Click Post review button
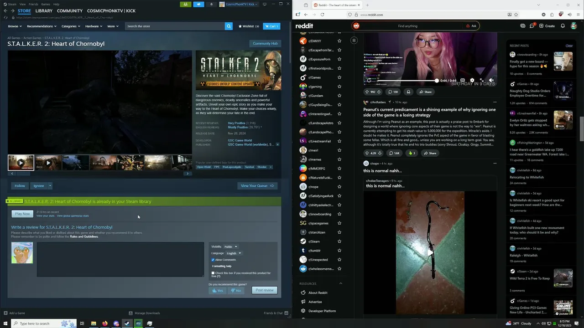The image size is (584, 328). 265,290
